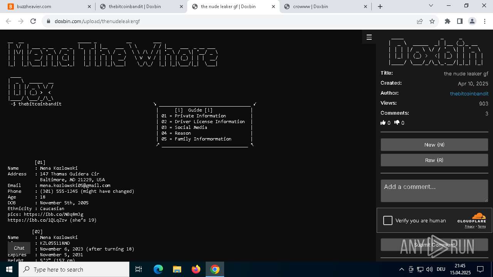Click guide entry '02 = Driver License Information'
Image resolution: width=493 pixels, height=277 pixels.
point(203,122)
